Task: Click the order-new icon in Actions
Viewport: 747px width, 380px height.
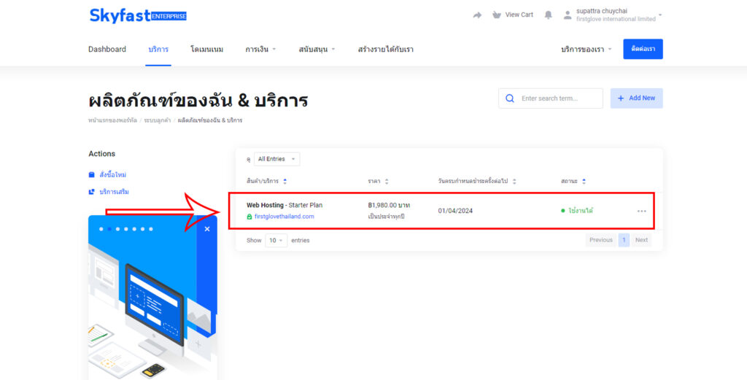Action: click(x=91, y=175)
